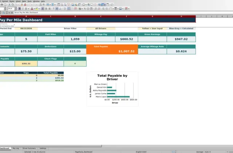Toggle Underline formatting
Viewport: 233px width, 153px height.
(26, 9)
